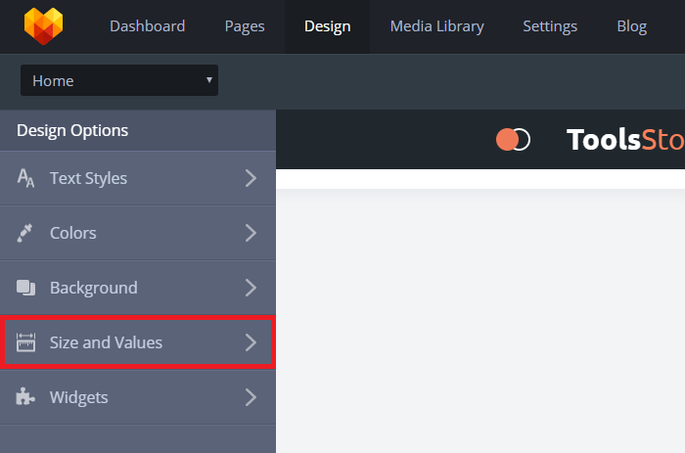Expand the Size and Values chevron

point(251,342)
